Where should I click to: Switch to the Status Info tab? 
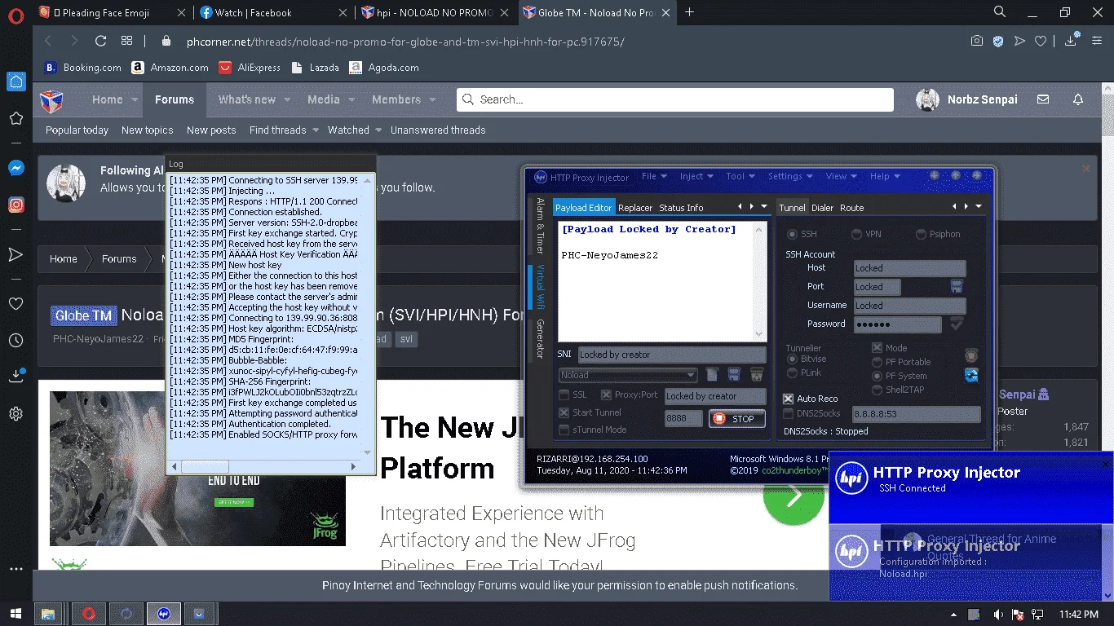[x=681, y=208]
